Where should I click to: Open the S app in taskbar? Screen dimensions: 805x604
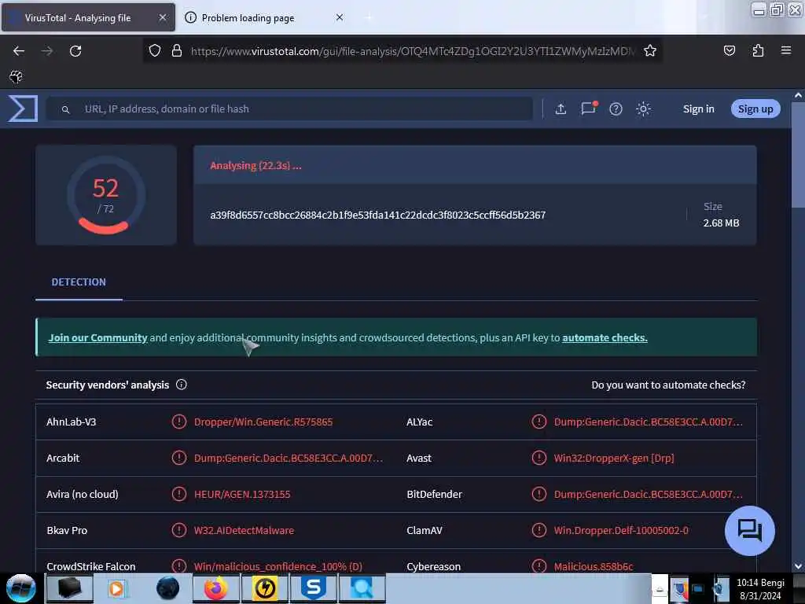point(314,588)
